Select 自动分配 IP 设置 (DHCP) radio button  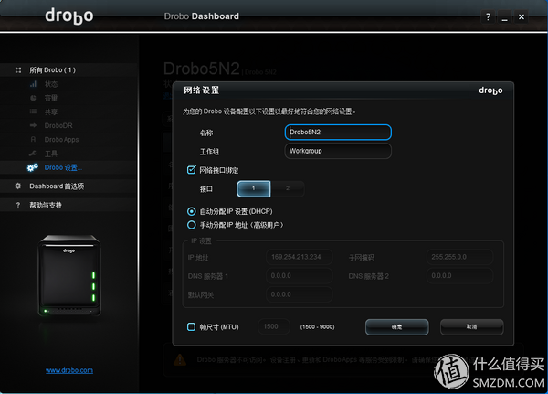point(192,211)
